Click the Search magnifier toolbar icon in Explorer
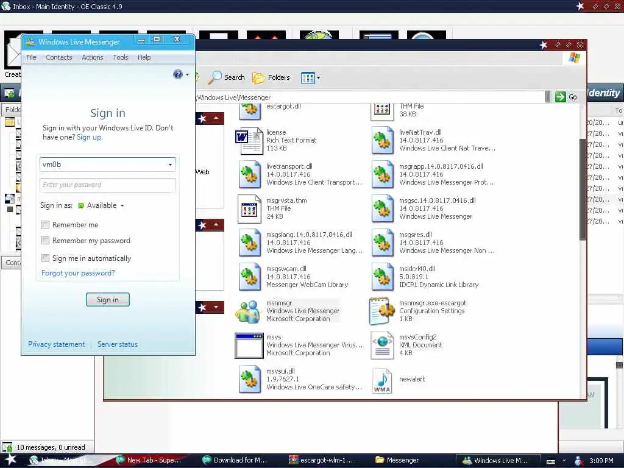The image size is (624, 468). [215, 77]
